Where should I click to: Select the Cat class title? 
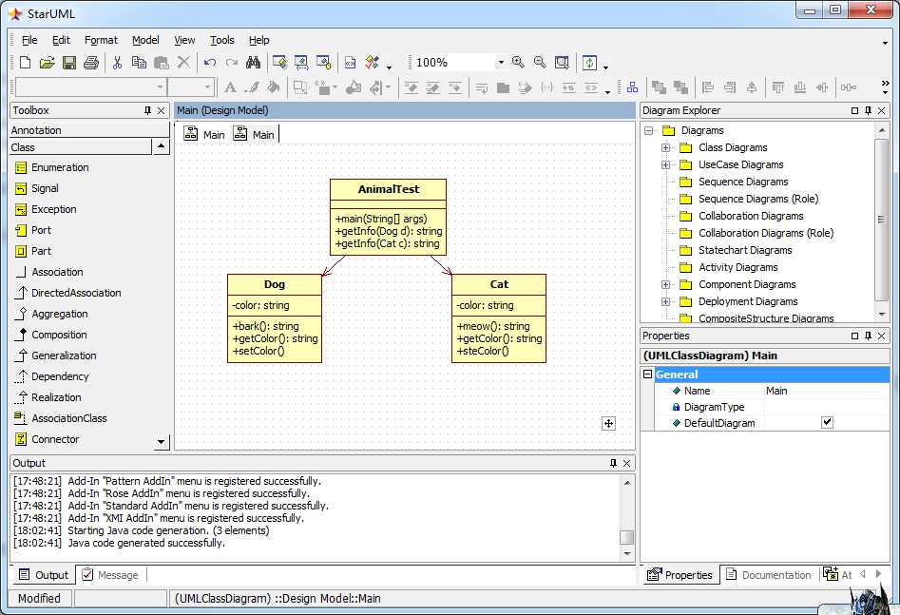pos(499,285)
